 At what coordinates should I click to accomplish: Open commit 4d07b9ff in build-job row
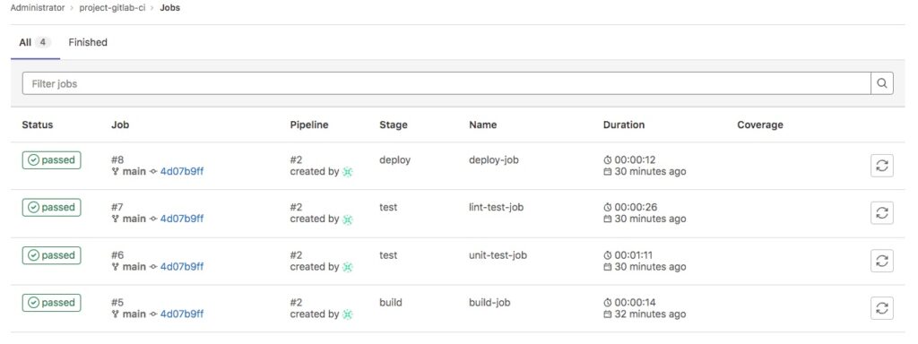pyautogui.click(x=182, y=314)
